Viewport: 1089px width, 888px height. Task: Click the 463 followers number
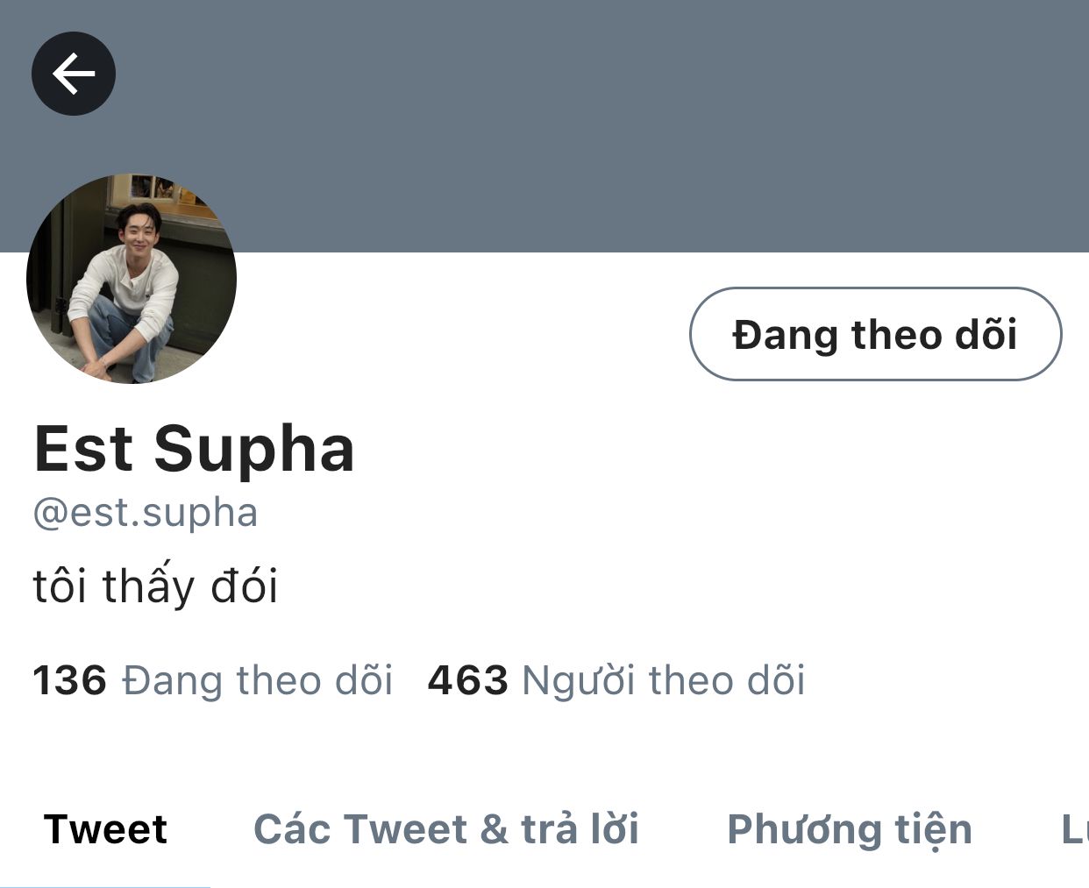pyautogui.click(x=467, y=680)
